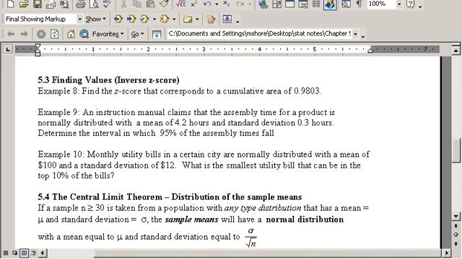Open the Equation Editor square-root icon
Image resolution: width=462 pixels, height=259 pixels.
180,4
